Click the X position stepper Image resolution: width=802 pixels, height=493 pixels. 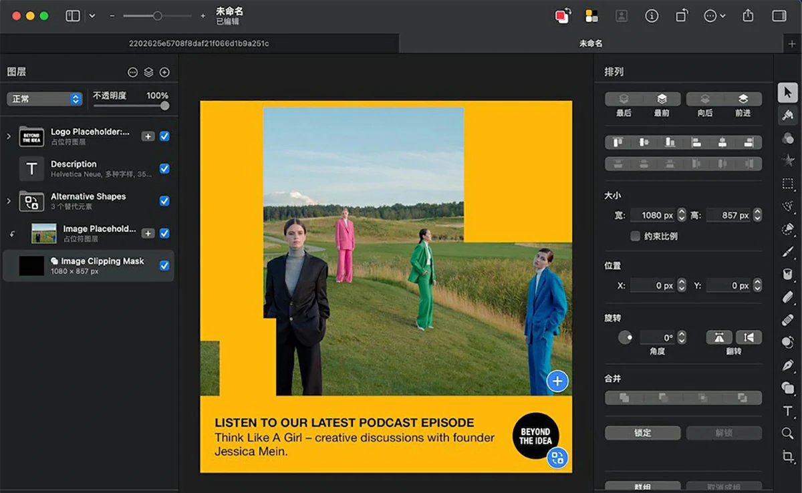(682, 285)
